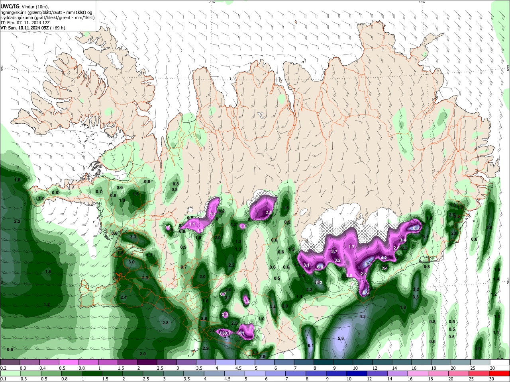Click the '4.3' value off the south coast
The image size is (510, 382).
click(363, 316)
